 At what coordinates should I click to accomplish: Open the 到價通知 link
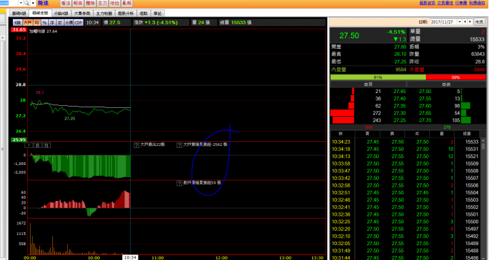click(x=477, y=3)
